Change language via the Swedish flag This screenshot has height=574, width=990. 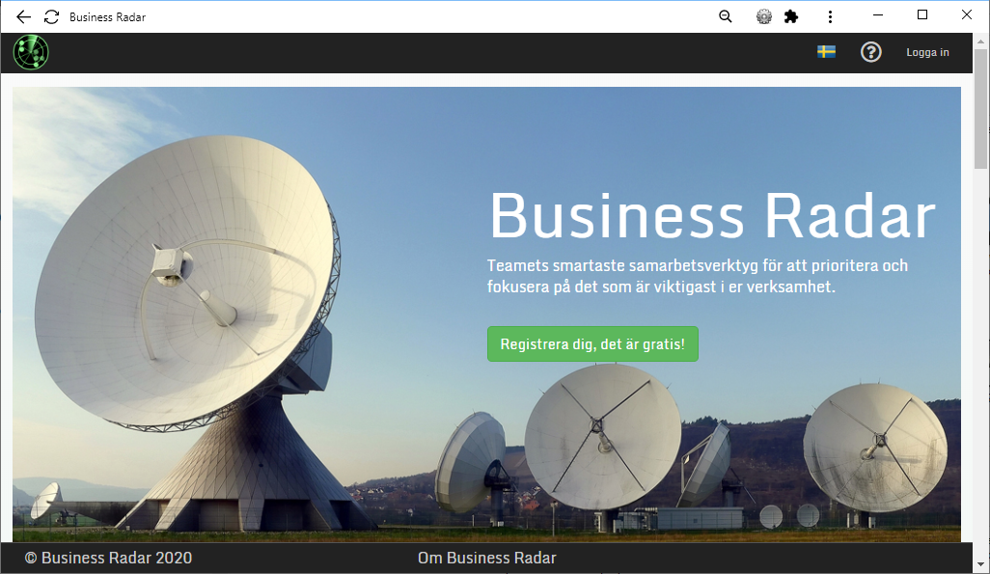click(826, 52)
